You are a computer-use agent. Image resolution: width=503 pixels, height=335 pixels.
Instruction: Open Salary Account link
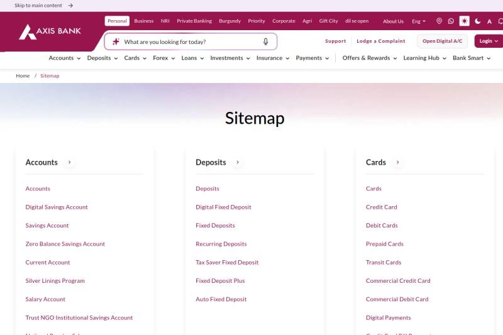tap(45, 299)
